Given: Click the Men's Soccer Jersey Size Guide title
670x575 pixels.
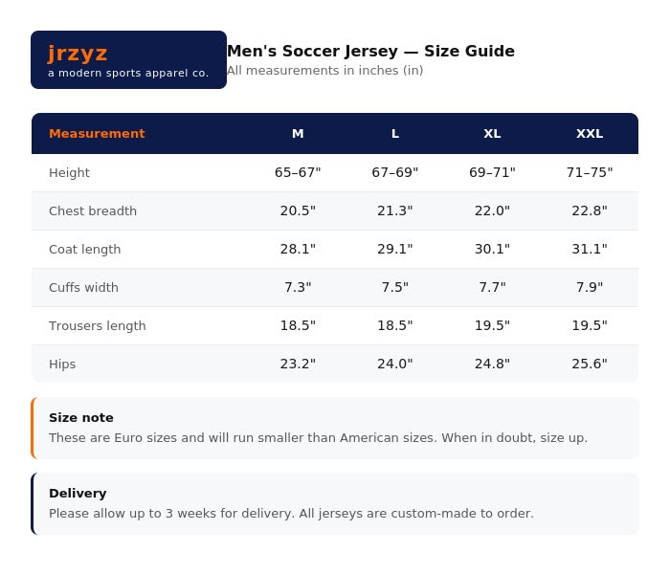Looking at the screenshot, I should (x=371, y=52).
